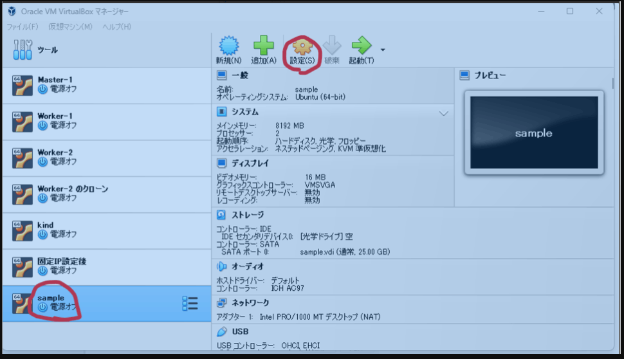Click the Master-1 OS icon

pyautogui.click(x=23, y=86)
